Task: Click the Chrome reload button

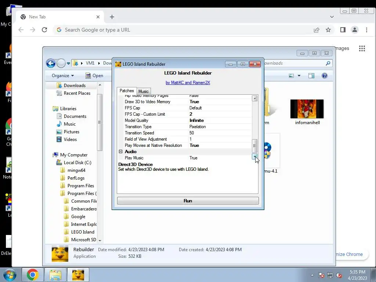Action: coord(44,30)
